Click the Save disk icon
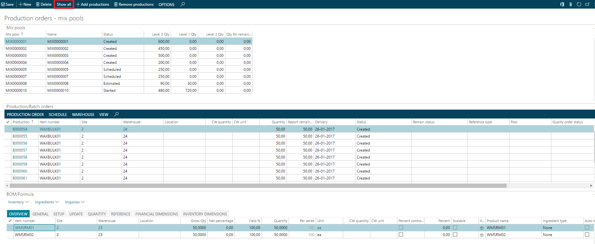The image size is (595, 244). coord(3,4)
